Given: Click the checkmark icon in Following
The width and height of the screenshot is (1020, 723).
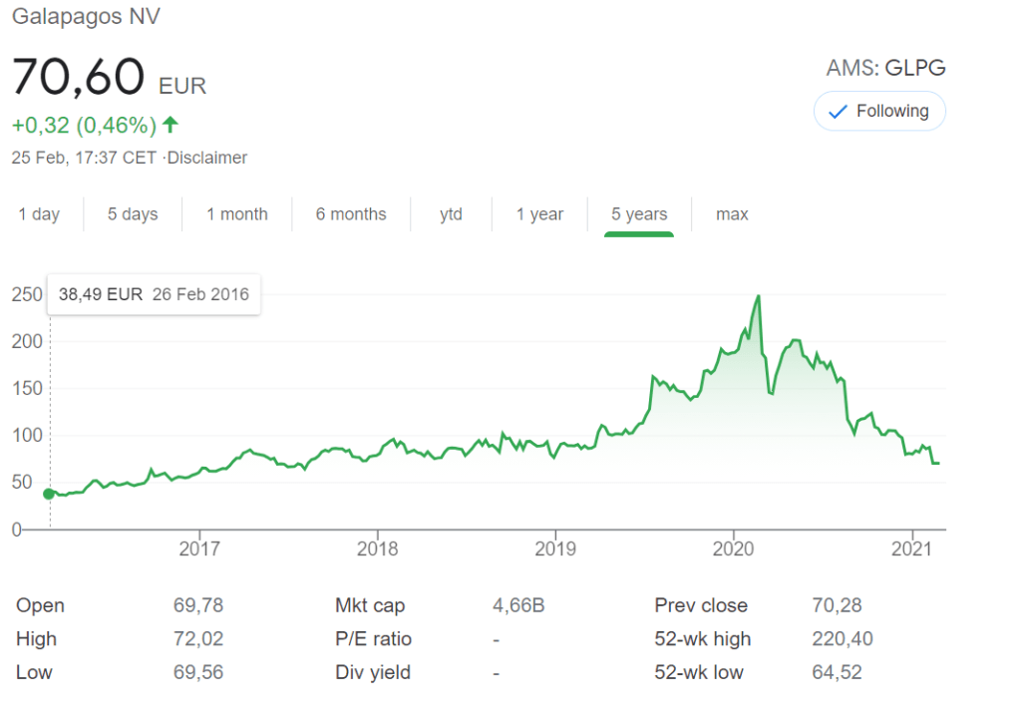Looking at the screenshot, I should tap(839, 111).
